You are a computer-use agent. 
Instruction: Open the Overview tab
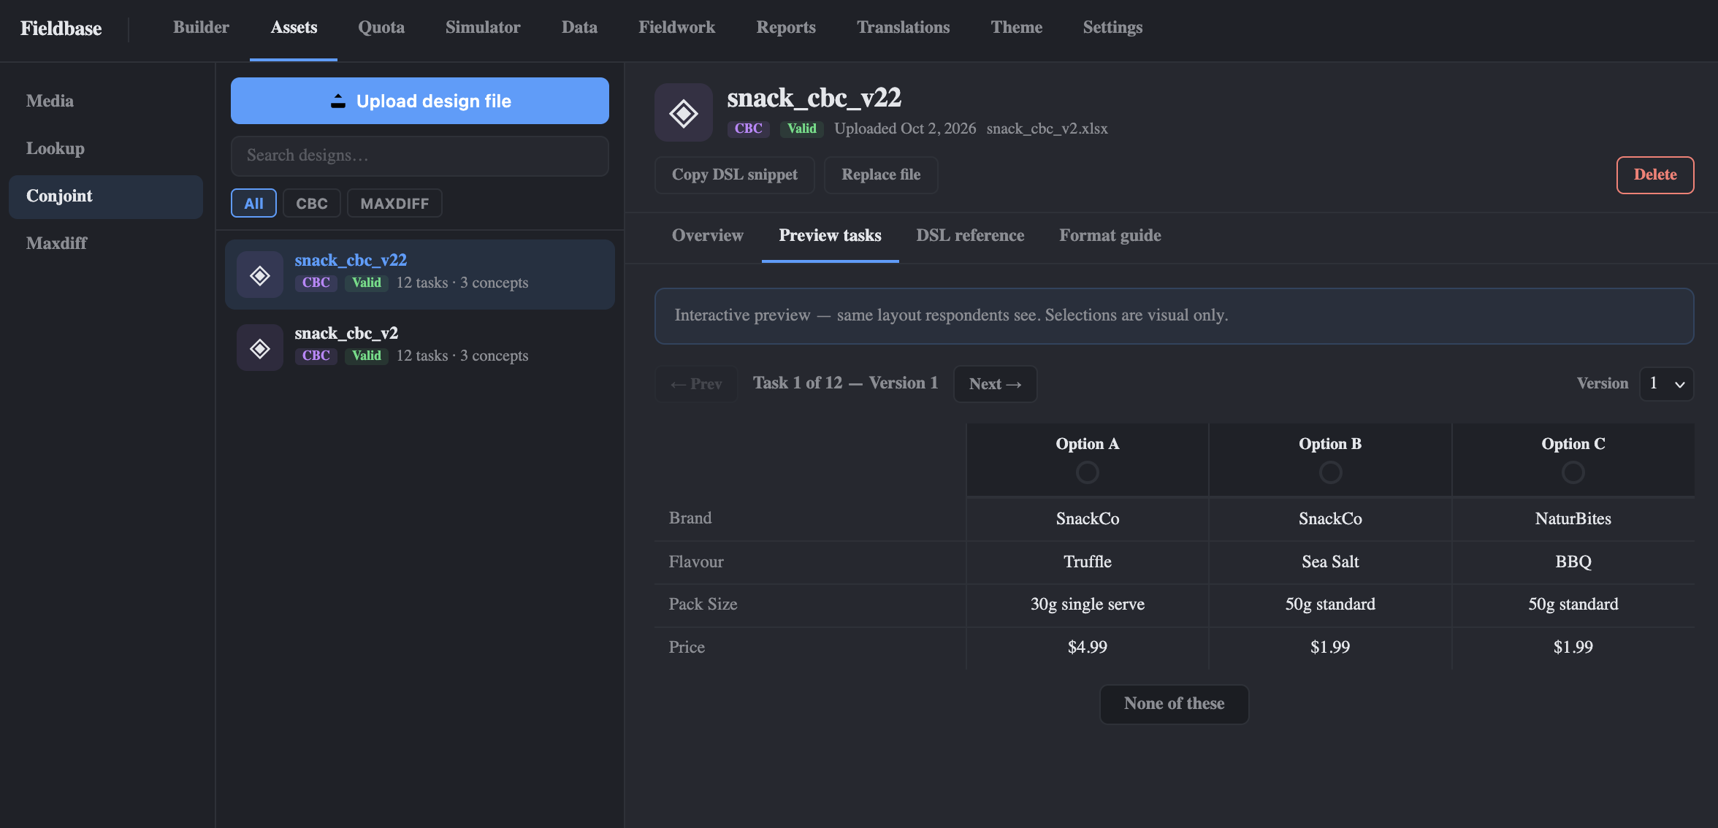[708, 236]
